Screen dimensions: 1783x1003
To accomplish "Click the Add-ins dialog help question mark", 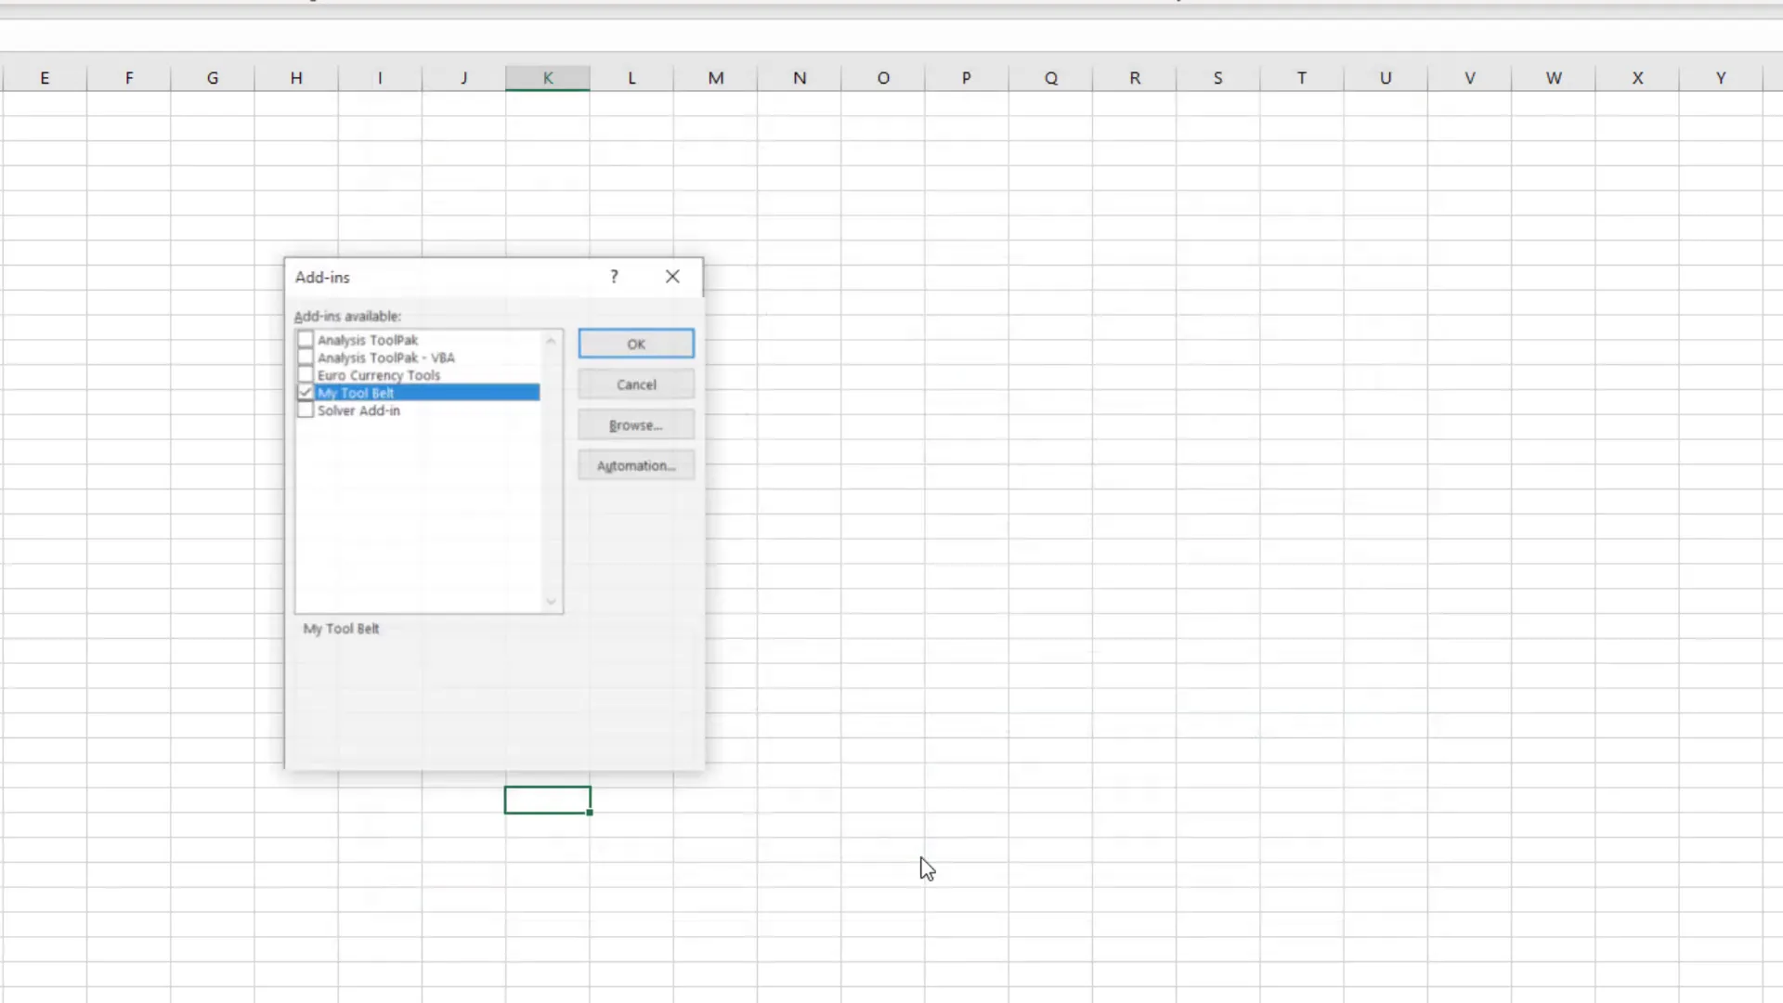I will (614, 277).
